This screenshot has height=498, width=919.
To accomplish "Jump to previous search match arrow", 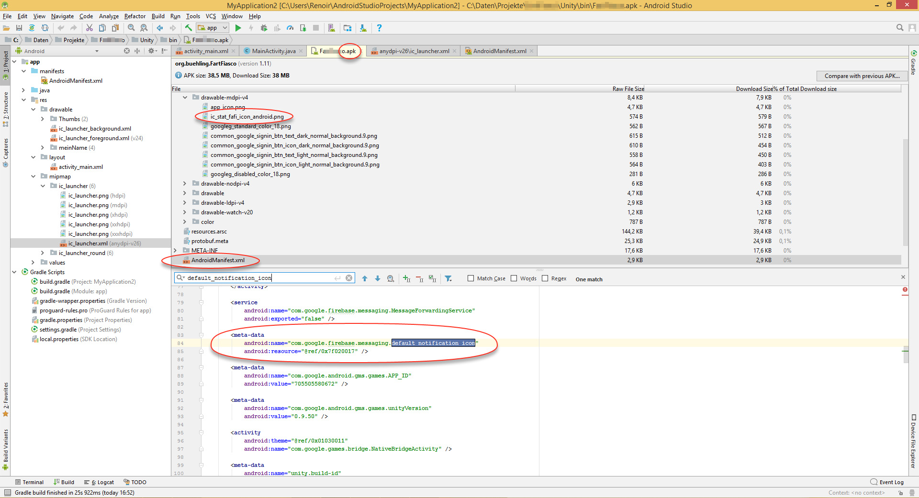I will click(x=365, y=279).
